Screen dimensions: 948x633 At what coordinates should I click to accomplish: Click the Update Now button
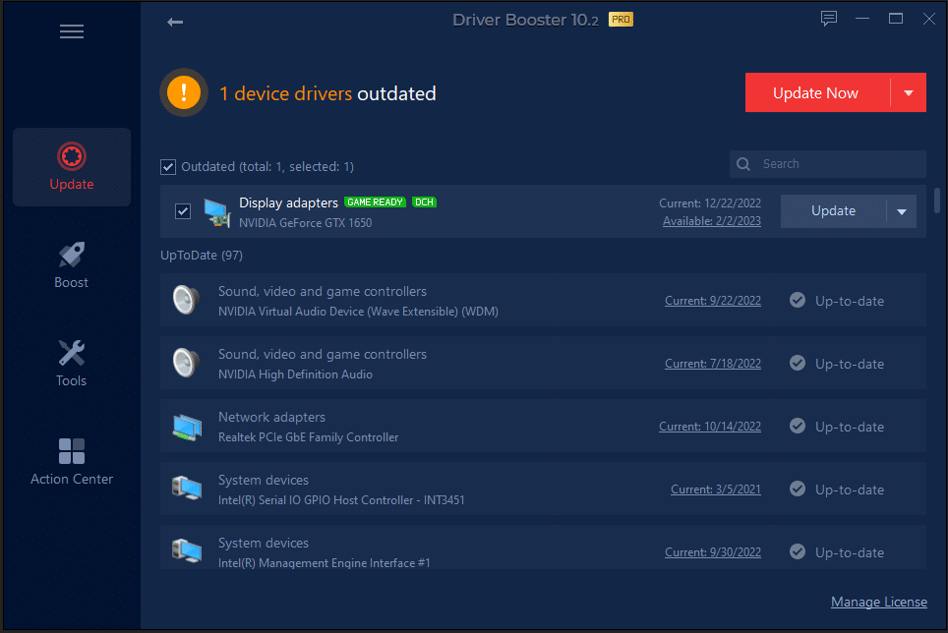(x=816, y=92)
